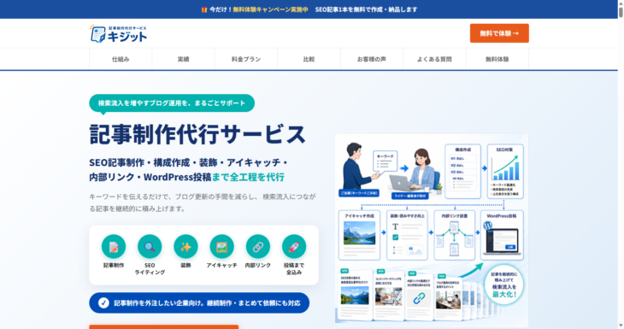The width and height of the screenshot is (624, 329).
Task: Open the 比較 navigation tab
Action: tap(309, 59)
